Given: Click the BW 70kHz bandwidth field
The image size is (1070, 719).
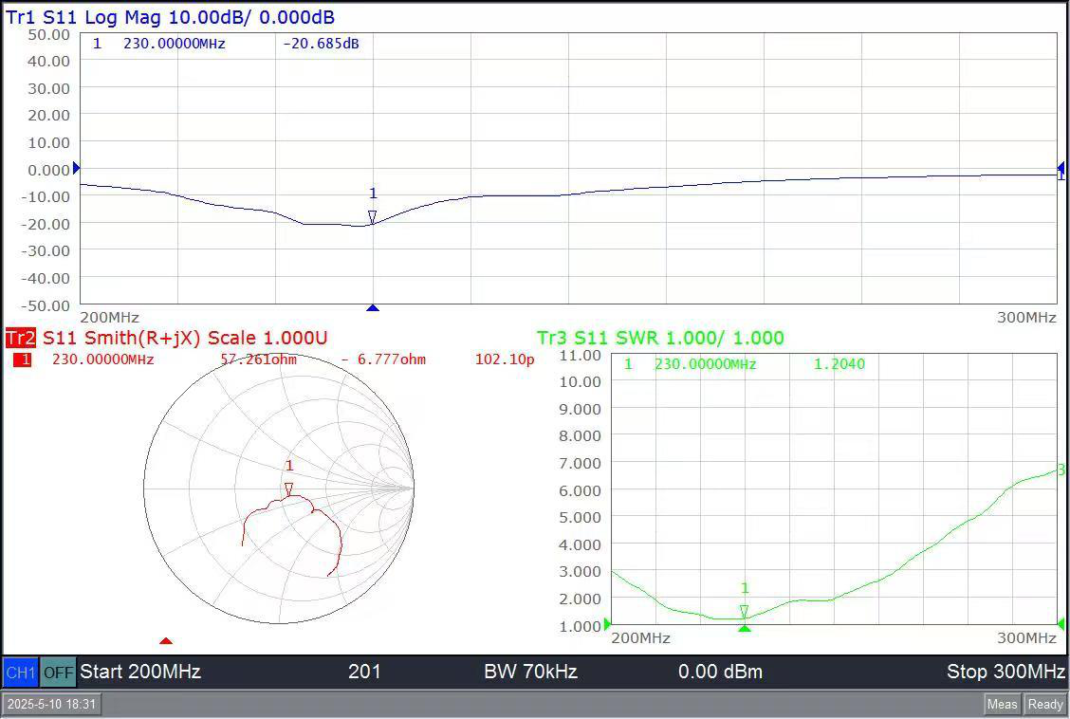Looking at the screenshot, I should click(531, 672).
